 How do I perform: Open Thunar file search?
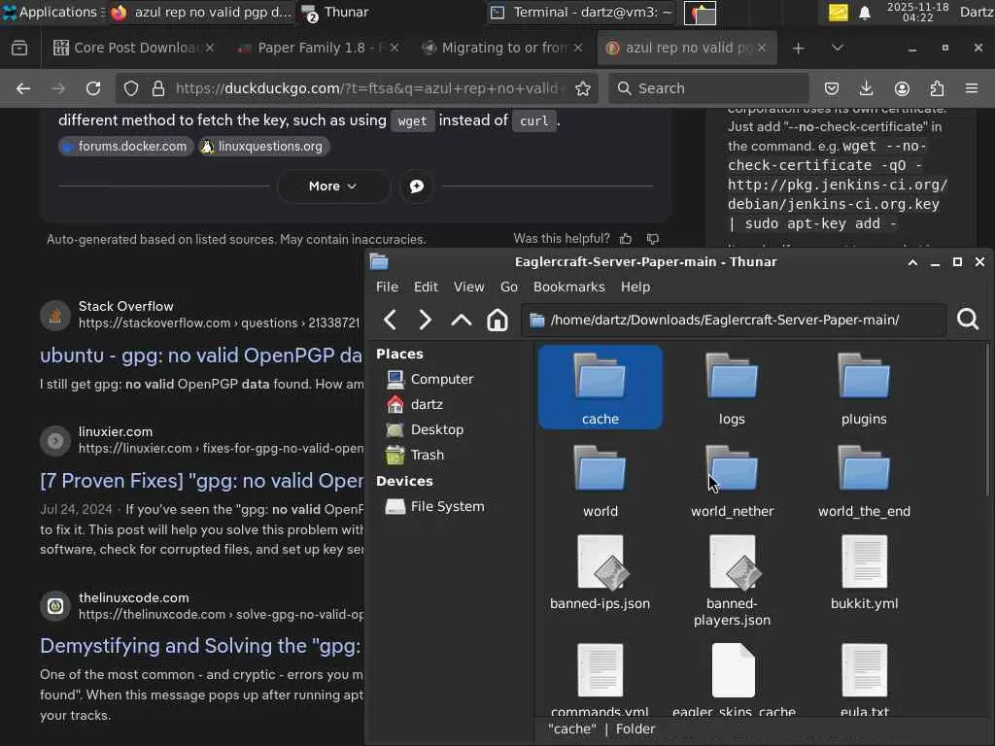(968, 319)
